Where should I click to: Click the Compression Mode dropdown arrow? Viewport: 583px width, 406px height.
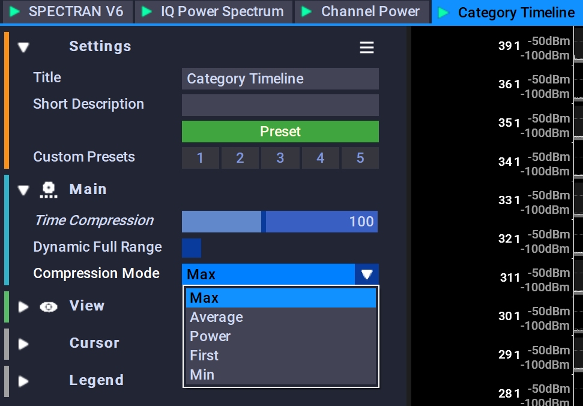coord(367,274)
